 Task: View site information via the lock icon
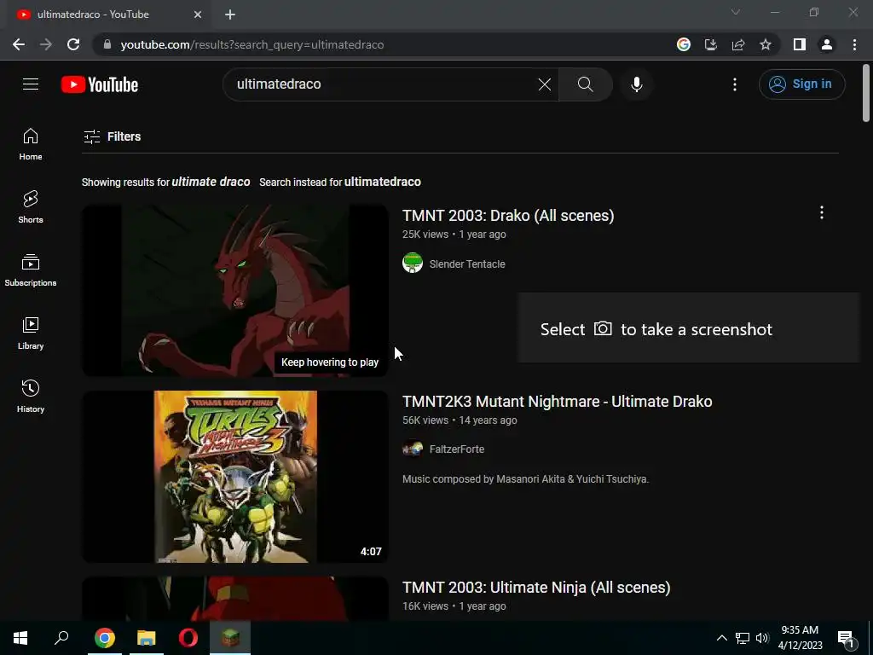pyautogui.click(x=107, y=44)
